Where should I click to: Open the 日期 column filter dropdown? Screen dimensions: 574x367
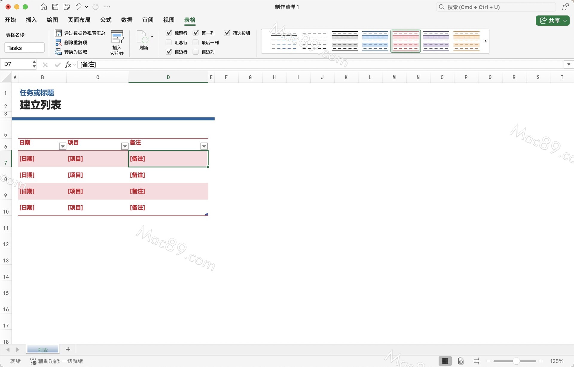pyautogui.click(x=62, y=146)
